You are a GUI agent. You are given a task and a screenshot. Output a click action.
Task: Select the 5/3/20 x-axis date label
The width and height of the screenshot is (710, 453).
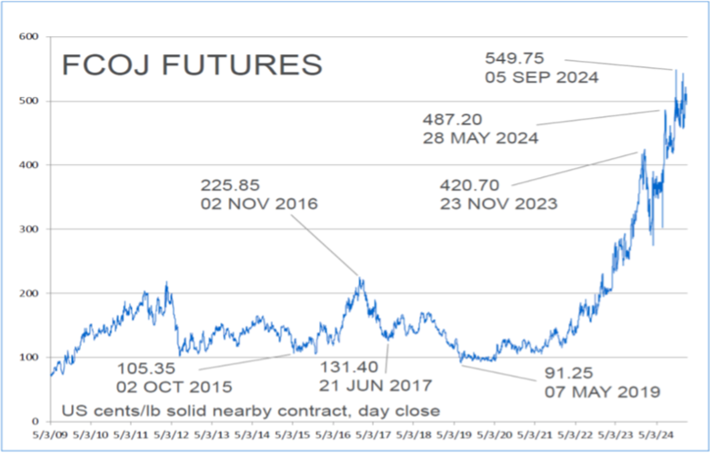(495, 436)
